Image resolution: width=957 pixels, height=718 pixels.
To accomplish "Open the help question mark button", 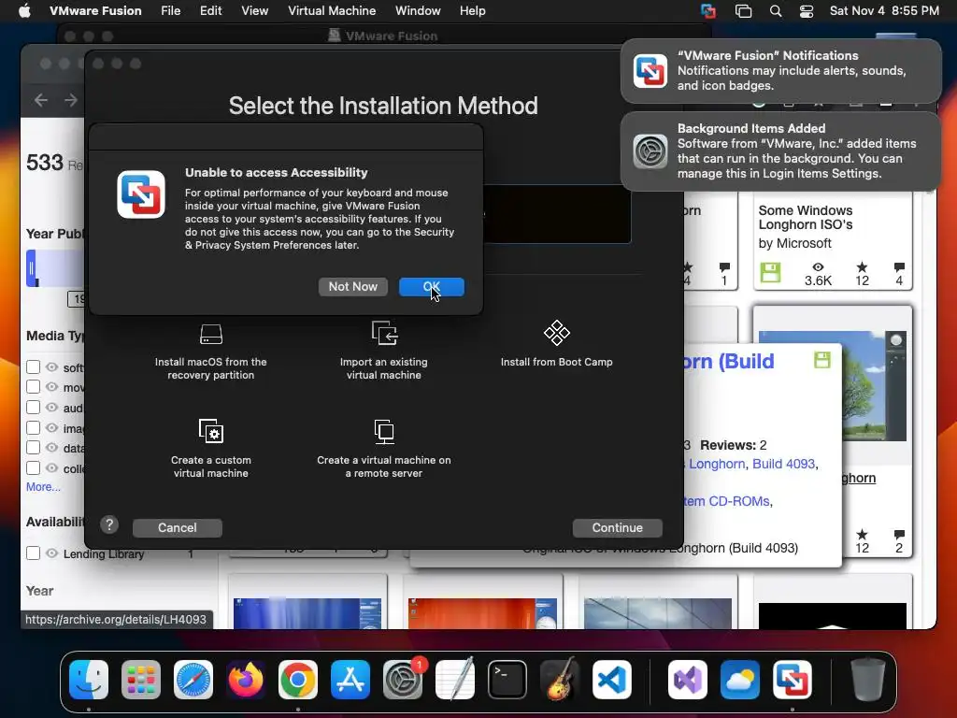I will [x=109, y=524].
